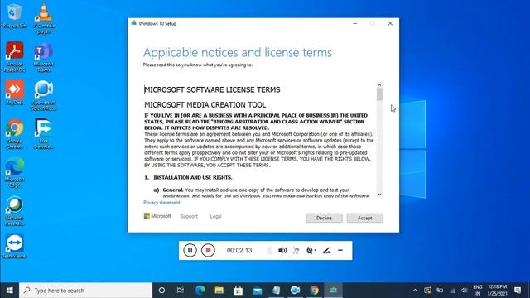The height and width of the screenshot is (298, 530).
Task: Open TeamViewer desktop shortcut
Action: point(15,247)
